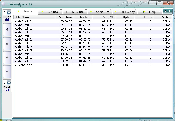Open the Help tab
This screenshot has width=175, height=121.
coord(150,12)
